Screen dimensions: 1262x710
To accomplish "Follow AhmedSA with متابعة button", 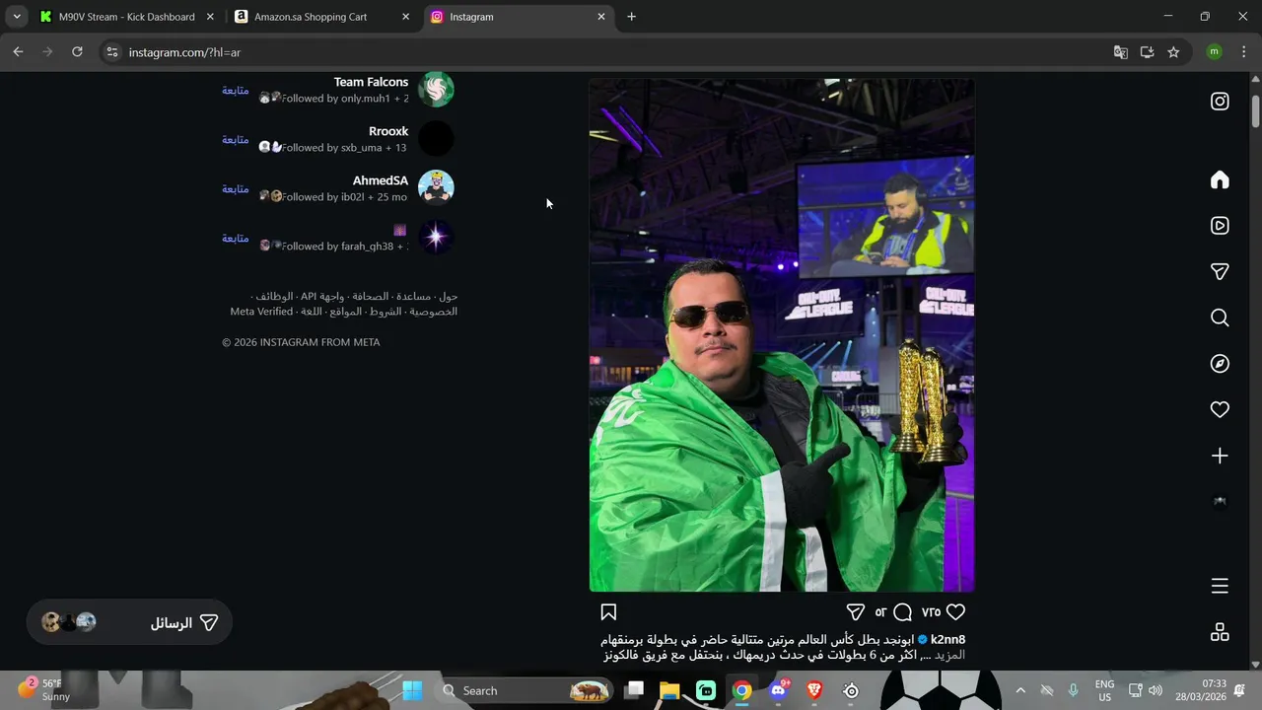I will (235, 188).
